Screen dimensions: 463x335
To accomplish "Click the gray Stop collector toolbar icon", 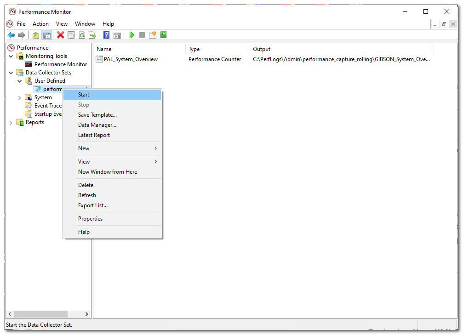I will (x=142, y=35).
